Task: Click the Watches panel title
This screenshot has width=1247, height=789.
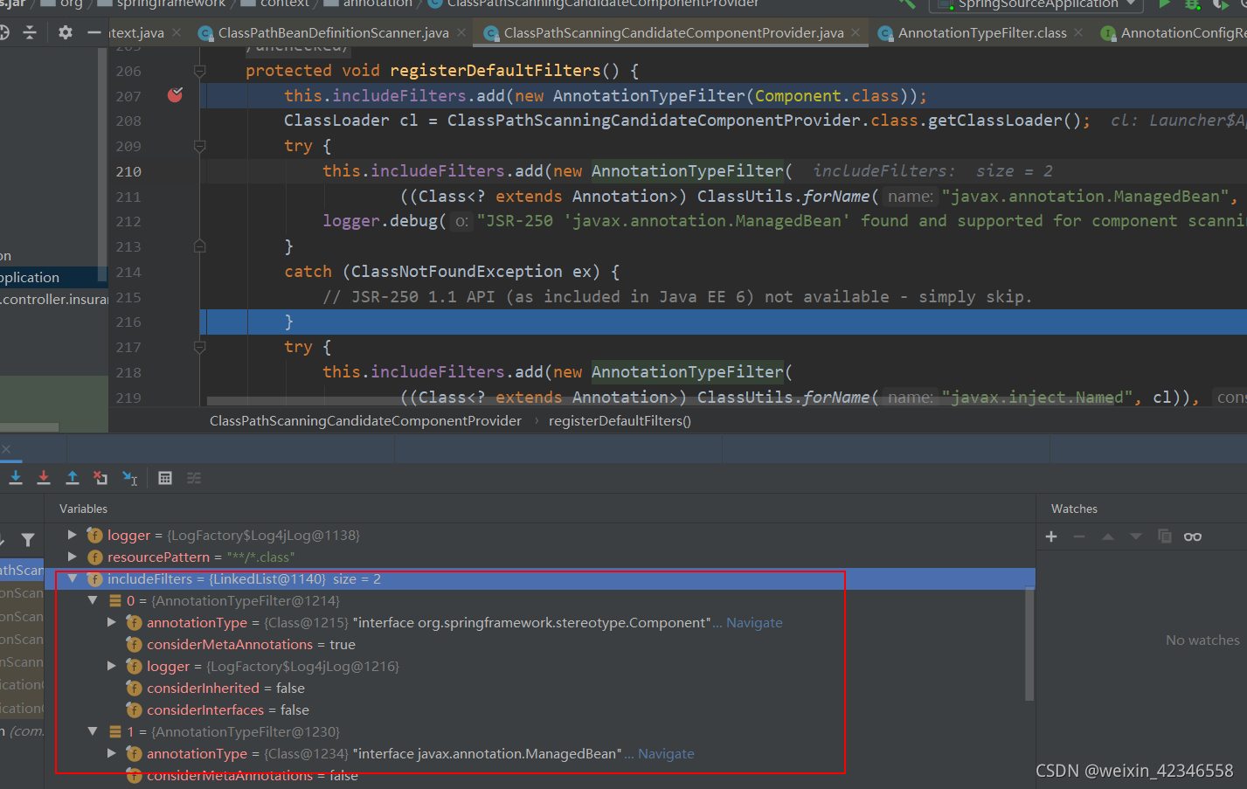Action: tap(1074, 509)
